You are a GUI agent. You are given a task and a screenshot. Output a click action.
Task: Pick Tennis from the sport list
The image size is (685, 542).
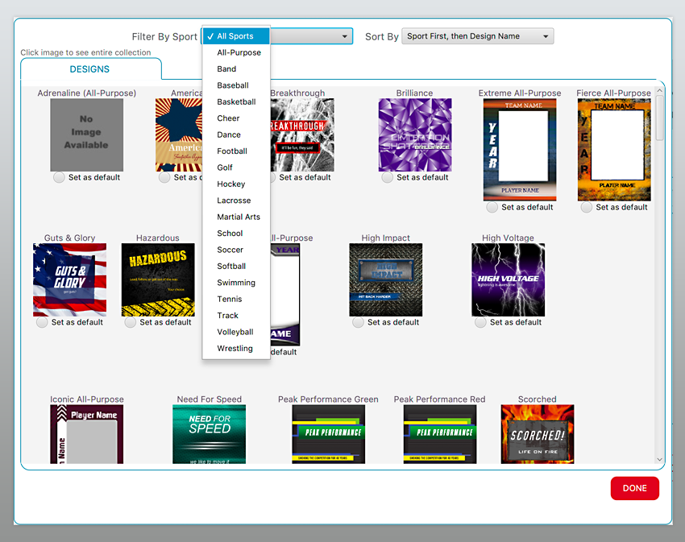click(x=236, y=299)
